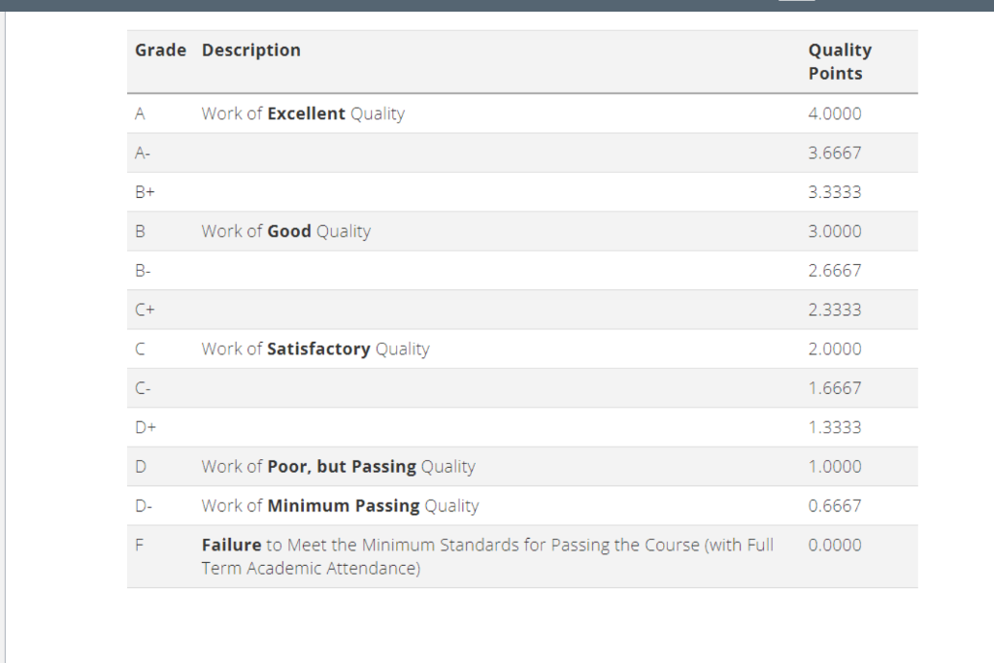Click the Failure to Meet Minimum Standards description
994x663 pixels.
(x=487, y=556)
